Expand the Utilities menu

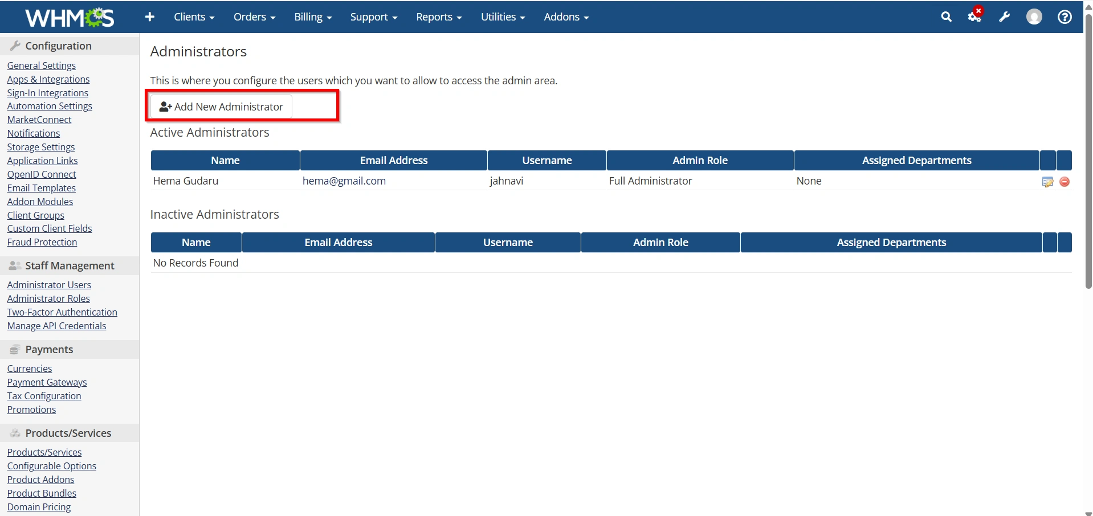[503, 17]
